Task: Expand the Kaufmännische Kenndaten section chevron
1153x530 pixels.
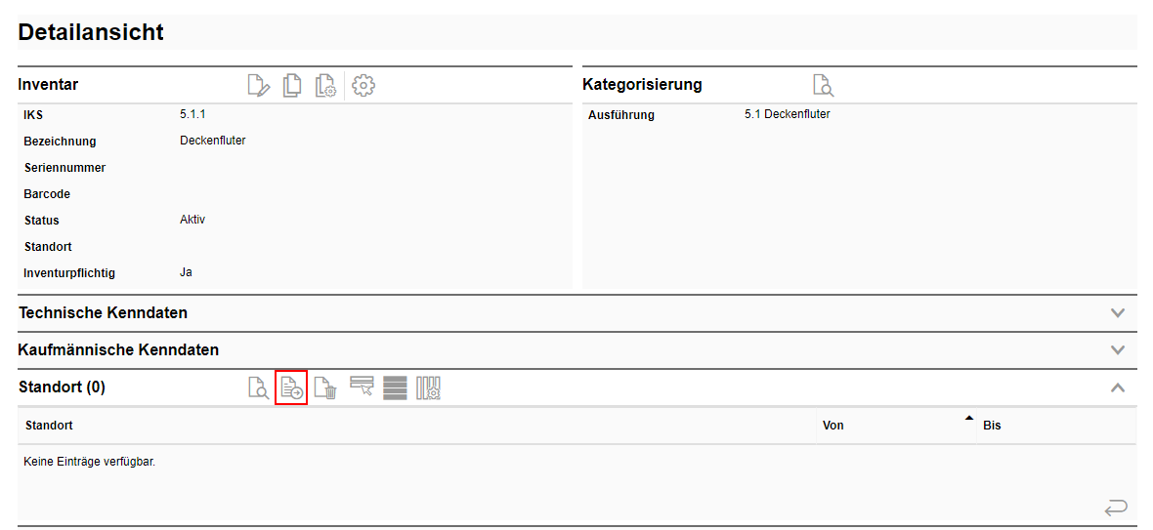Action: (x=1118, y=350)
